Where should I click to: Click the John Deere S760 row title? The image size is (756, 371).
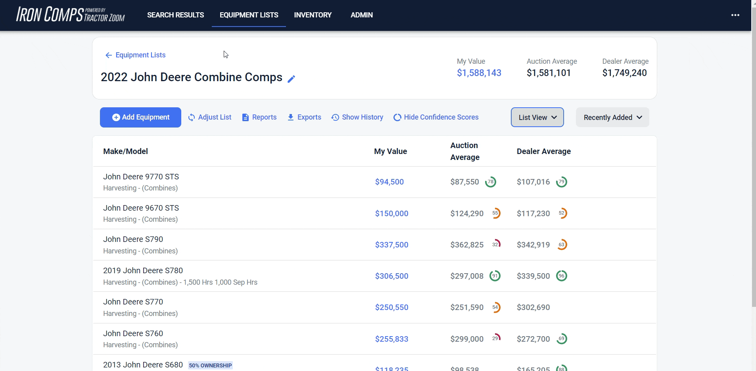[x=133, y=333]
